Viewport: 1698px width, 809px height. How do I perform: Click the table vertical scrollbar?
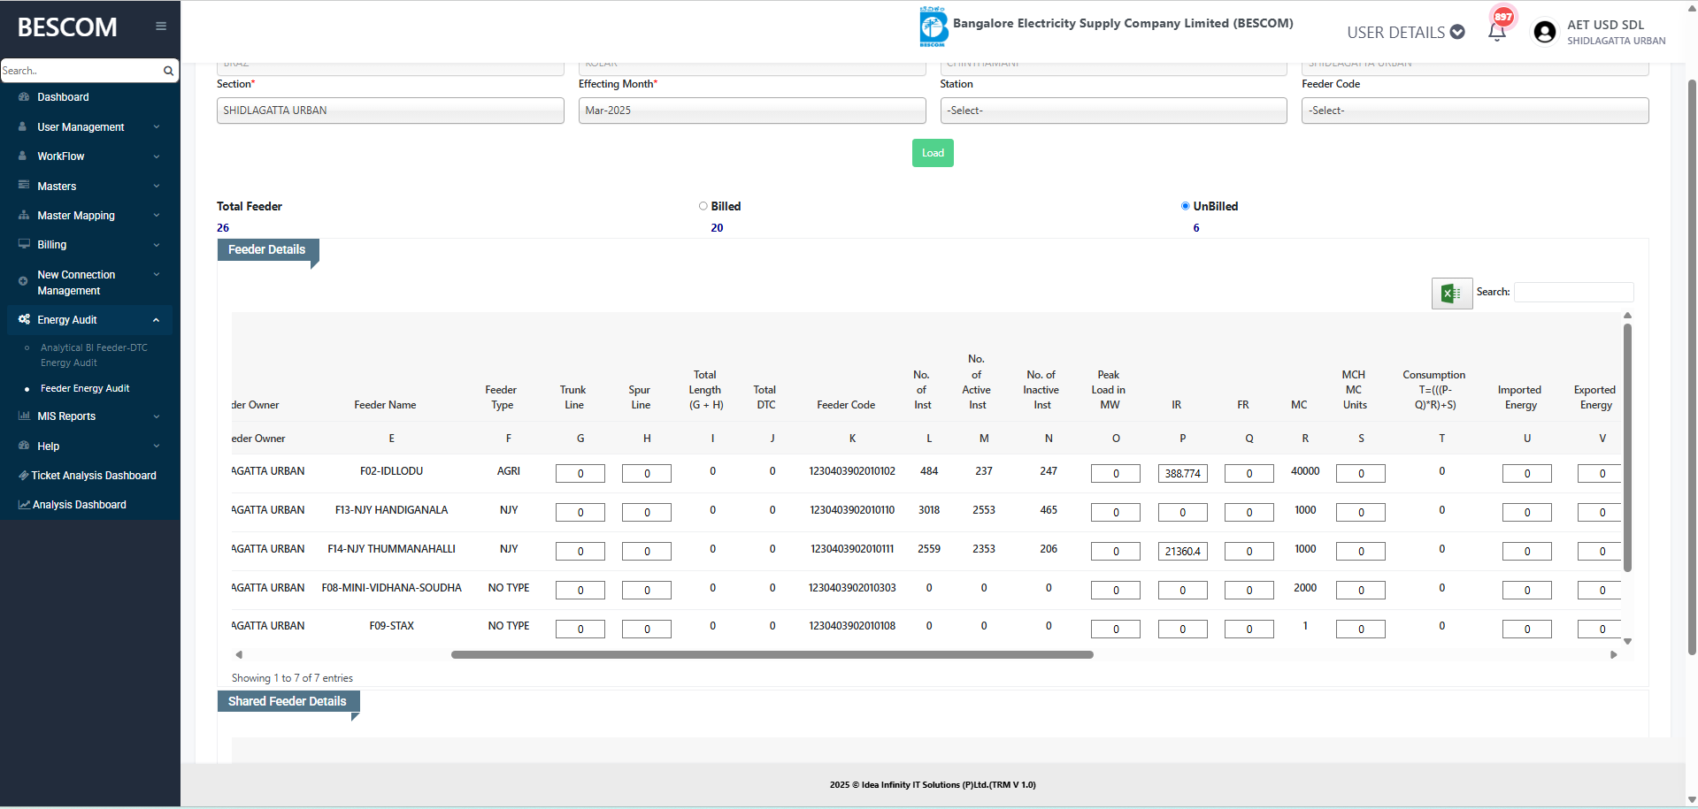[x=1627, y=447]
